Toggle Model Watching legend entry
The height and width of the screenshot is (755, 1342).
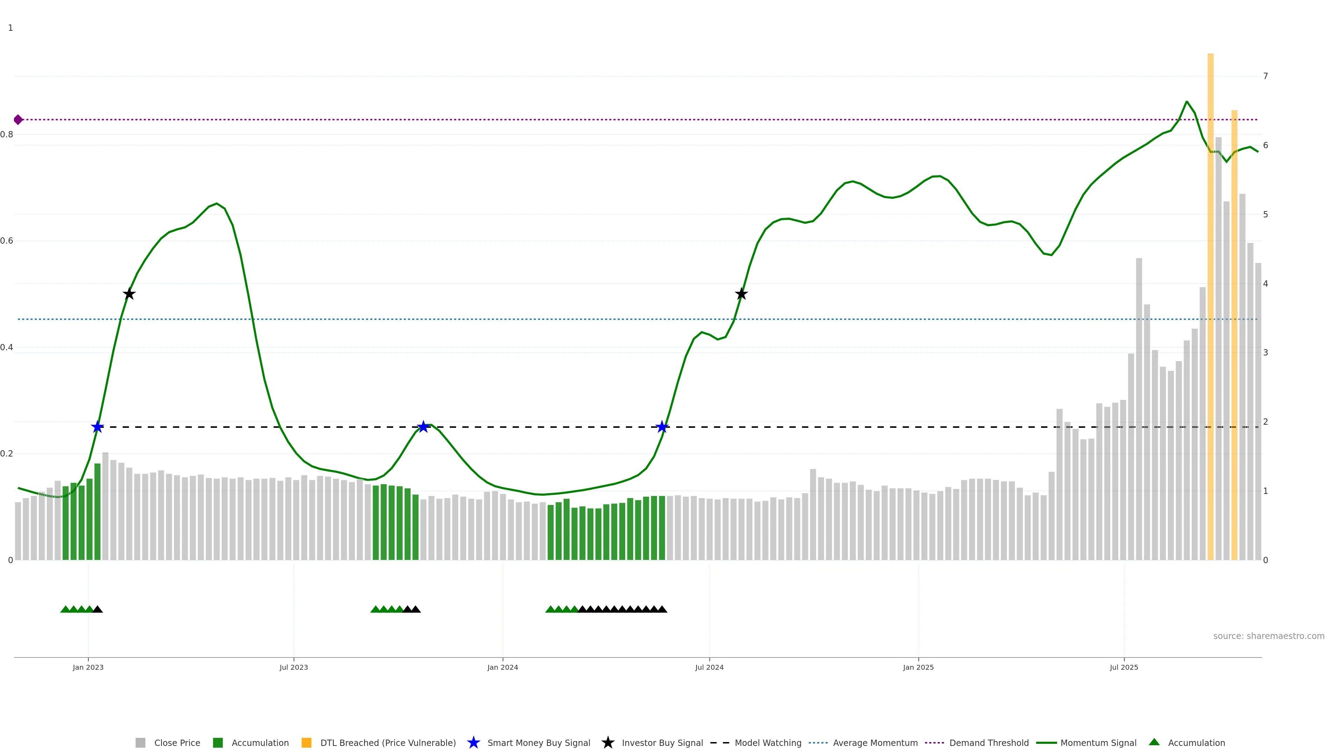click(x=767, y=743)
